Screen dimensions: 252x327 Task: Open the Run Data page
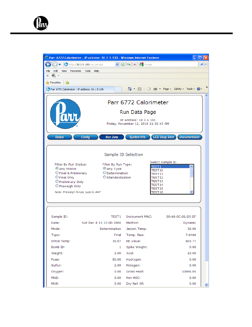[x=112, y=137]
